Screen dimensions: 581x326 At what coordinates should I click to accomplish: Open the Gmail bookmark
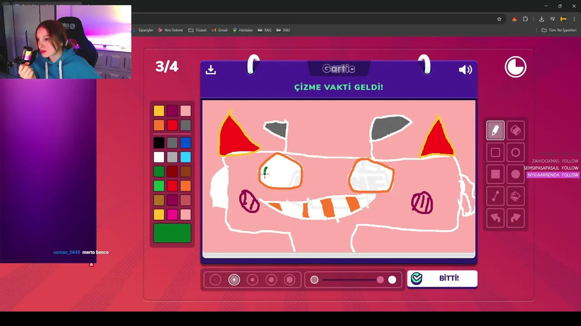pos(219,30)
